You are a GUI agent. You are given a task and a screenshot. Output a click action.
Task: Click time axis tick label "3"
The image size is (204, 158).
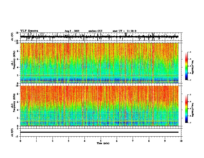69,141
